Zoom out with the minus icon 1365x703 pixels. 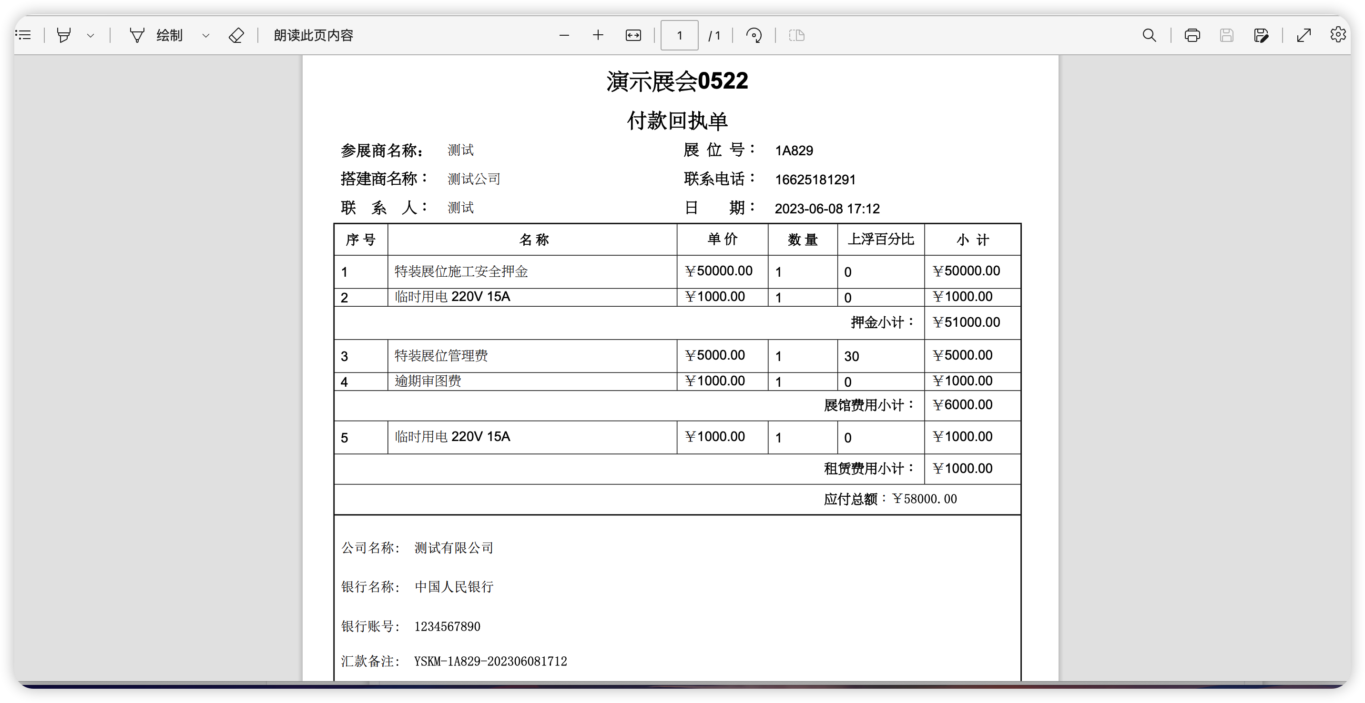(x=564, y=35)
